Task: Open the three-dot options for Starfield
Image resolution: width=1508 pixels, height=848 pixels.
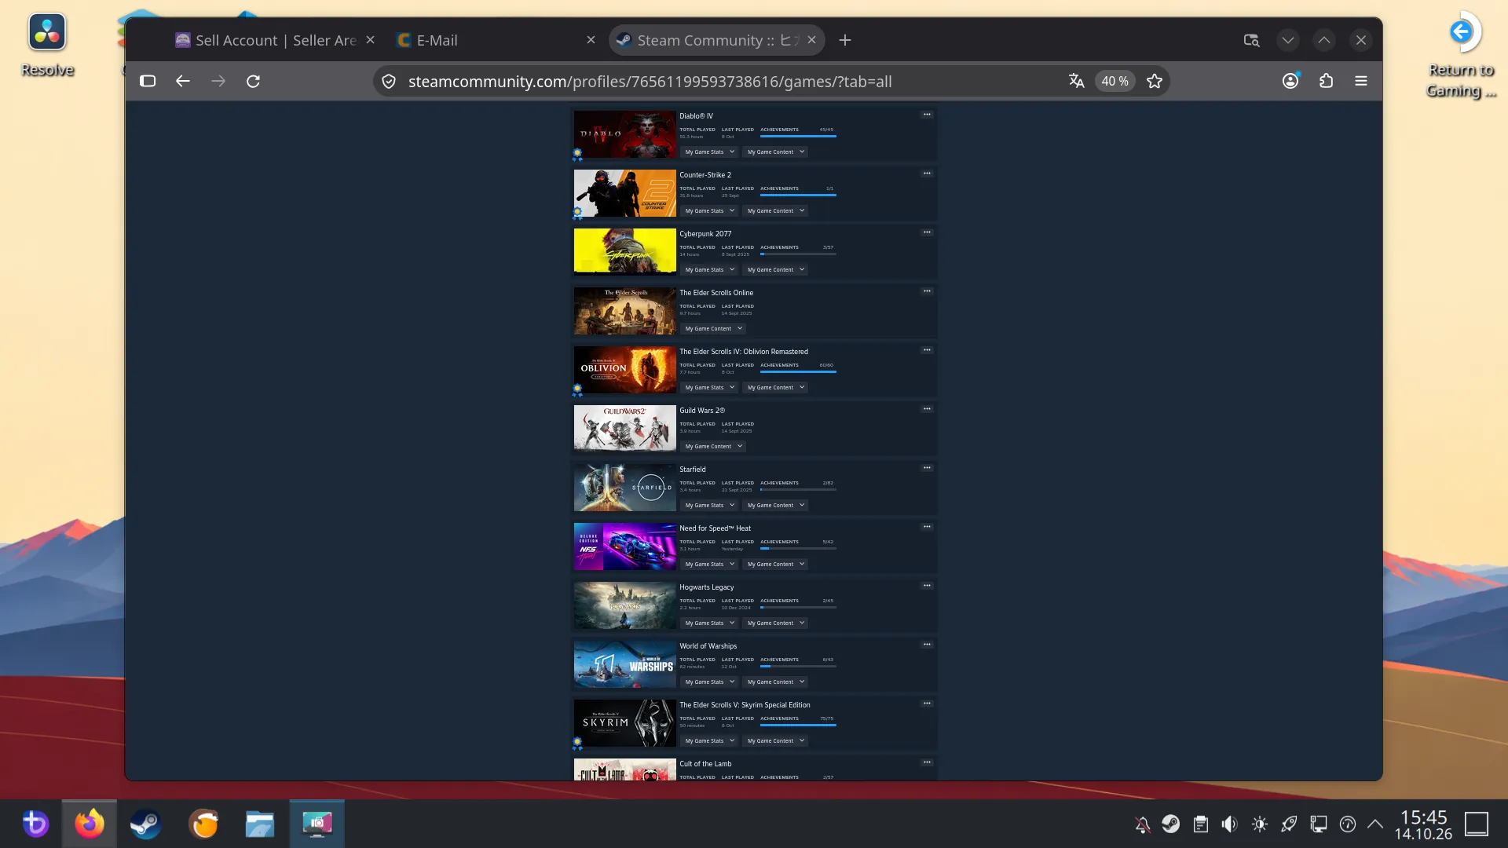Action: [927, 468]
